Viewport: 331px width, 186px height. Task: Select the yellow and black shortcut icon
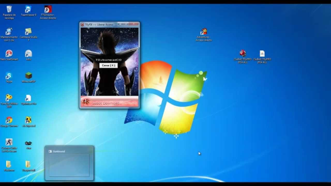tap(28, 120)
